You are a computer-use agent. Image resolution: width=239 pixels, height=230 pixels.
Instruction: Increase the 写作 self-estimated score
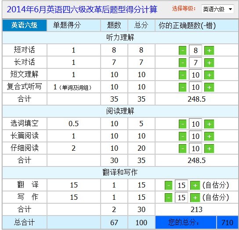click(195, 198)
